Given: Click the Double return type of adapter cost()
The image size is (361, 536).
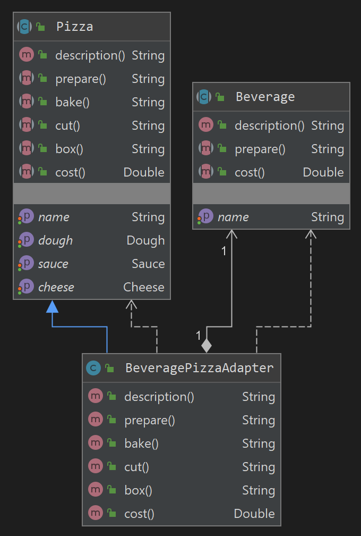Looking at the screenshot, I should click(x=254, y=514).
